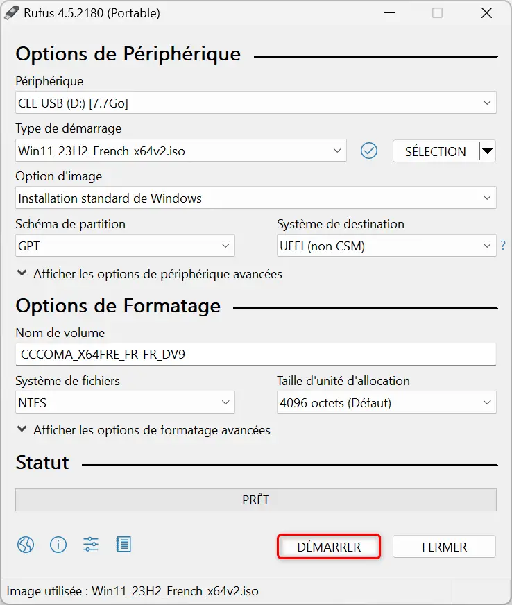Expand advanced formatage options

coord(144,430)
